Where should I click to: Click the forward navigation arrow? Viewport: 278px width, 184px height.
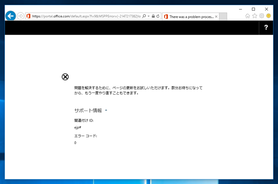click(x=20, y=16)
